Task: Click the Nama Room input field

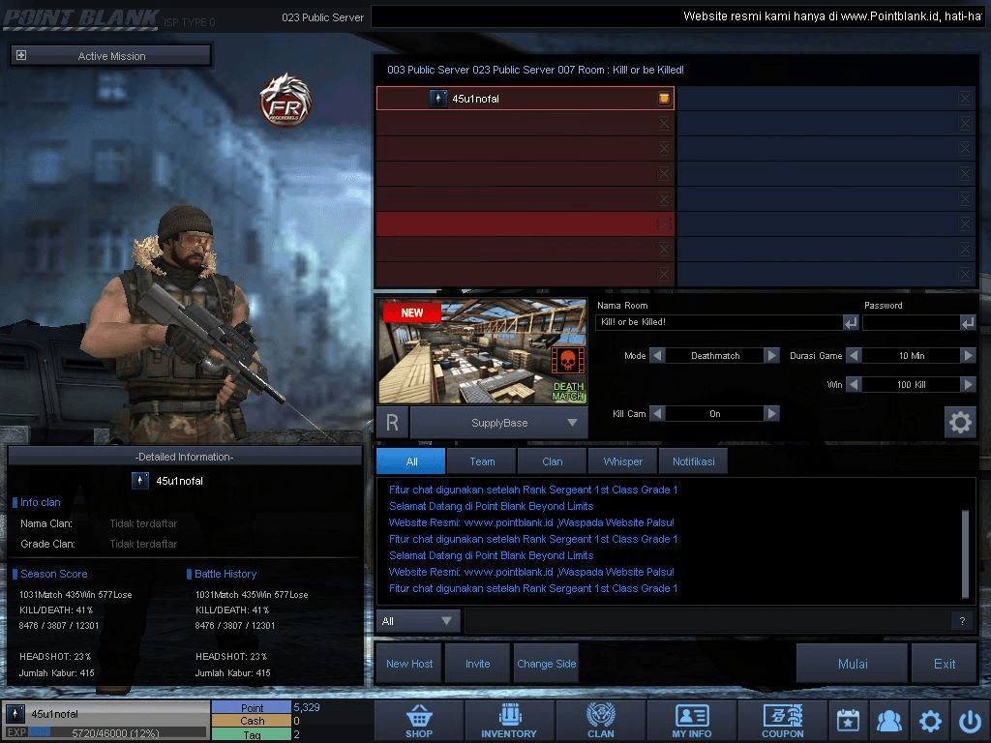Action: [x=719, y=322]
